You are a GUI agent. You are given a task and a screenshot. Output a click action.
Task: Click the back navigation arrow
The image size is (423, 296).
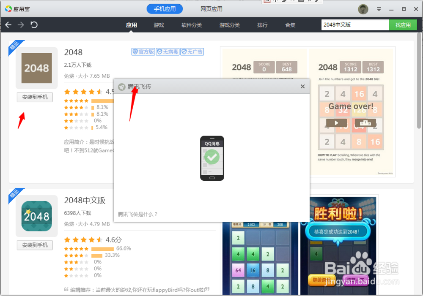(8, 25)
